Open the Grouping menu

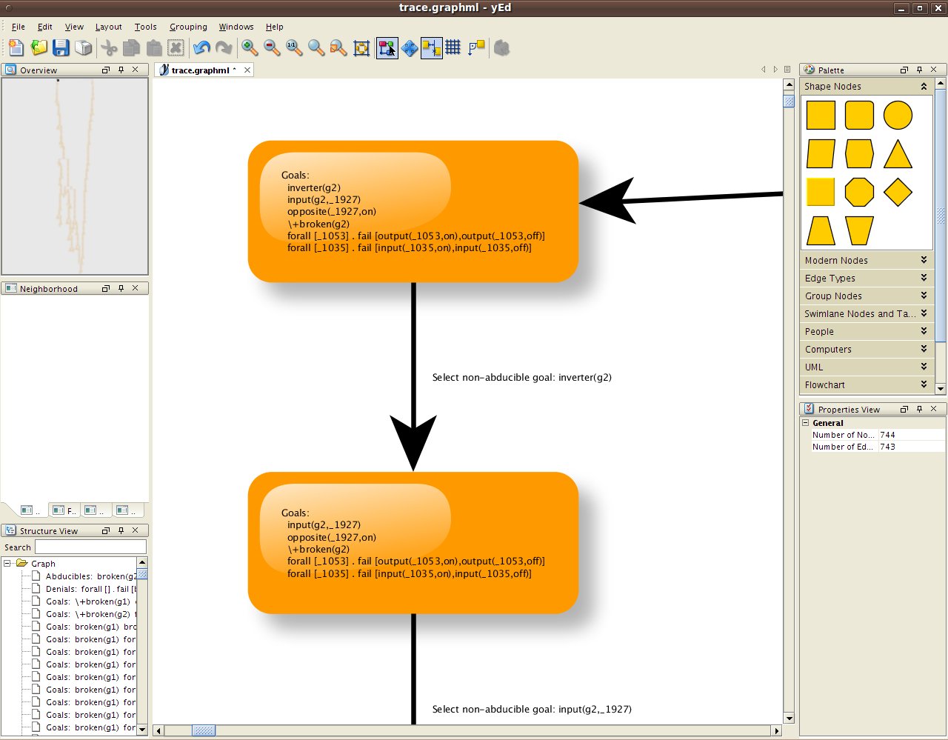[x=188, y=27]
